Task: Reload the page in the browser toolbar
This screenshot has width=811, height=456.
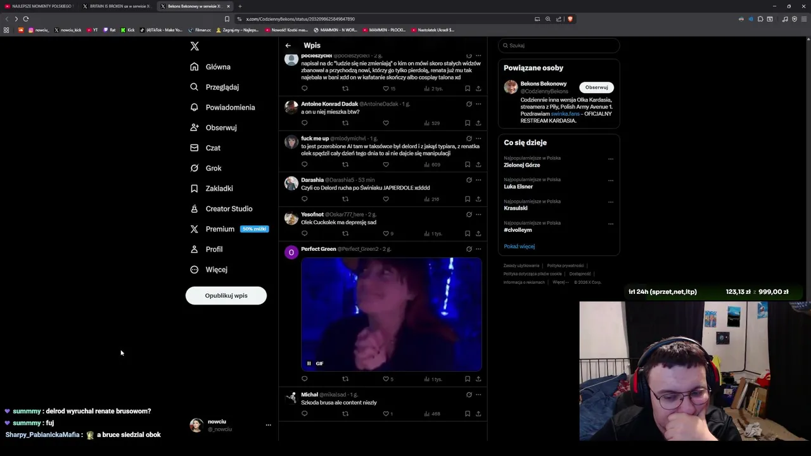Action: click(26, 19)
